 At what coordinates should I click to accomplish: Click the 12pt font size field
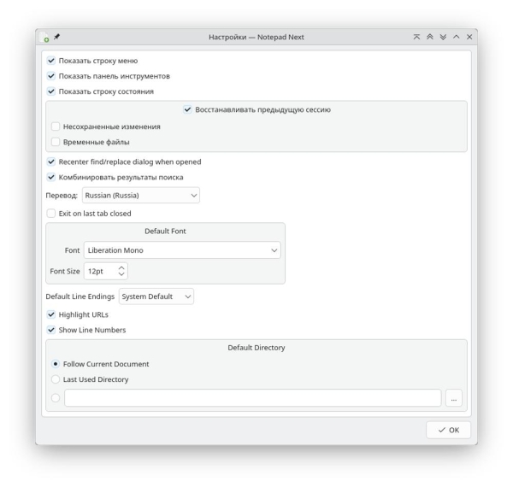(x=100, y=272)
